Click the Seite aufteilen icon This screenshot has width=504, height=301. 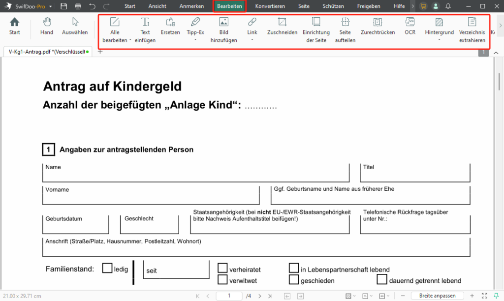pos(345,30)
